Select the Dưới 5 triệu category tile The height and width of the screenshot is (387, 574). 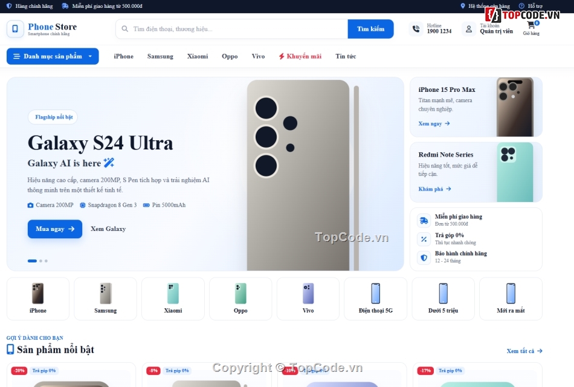(443, 299)
